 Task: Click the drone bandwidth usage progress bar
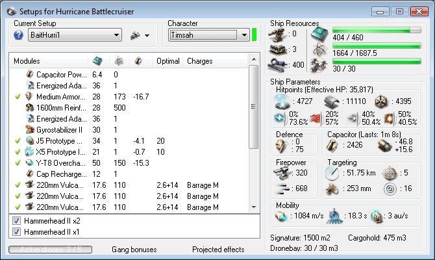coord(377,61)
